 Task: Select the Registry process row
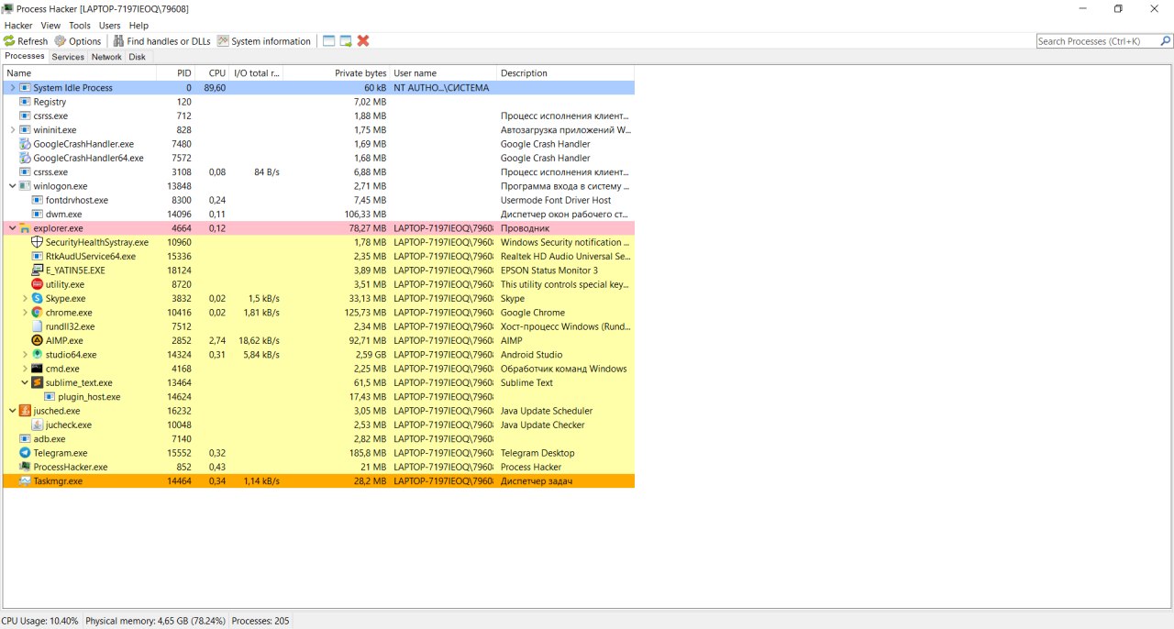pos(318,102)
